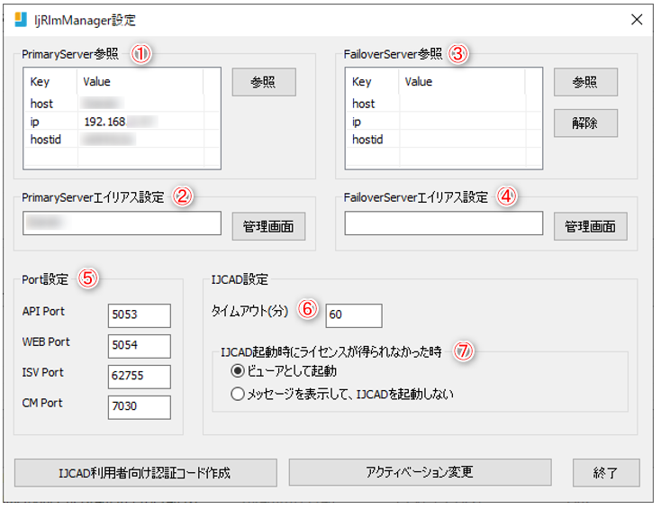This screenshot has height=510, width=661.
Task: Click 終了 button
Action: pos(606,472)
